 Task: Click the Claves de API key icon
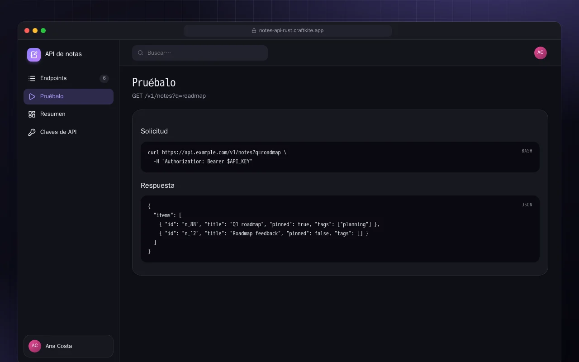point(32,132)
